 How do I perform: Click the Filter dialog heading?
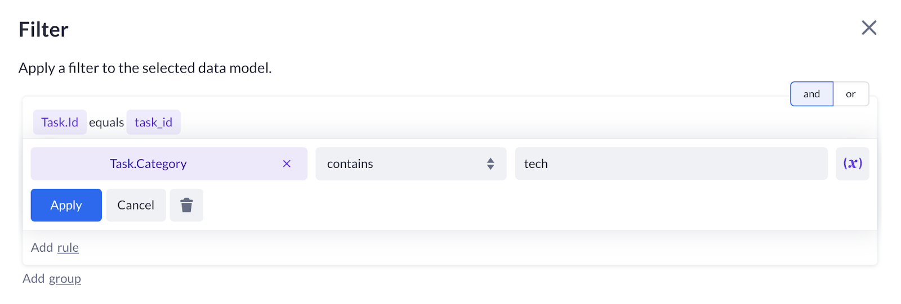pyautogui.click(x=43, y=29)
